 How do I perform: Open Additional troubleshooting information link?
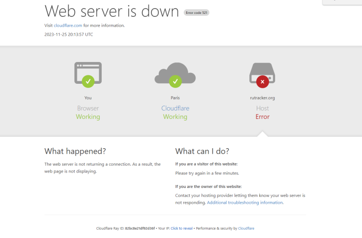point(245,202)
